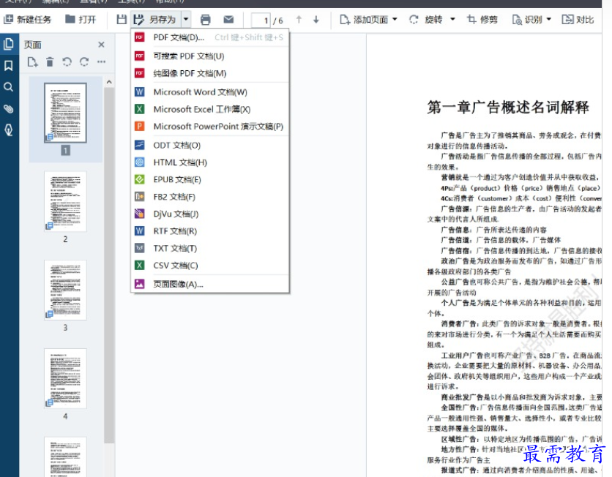Click the New Task (新建任务) button
Screen dimensions: 612x477
click(x=27, y=19)
